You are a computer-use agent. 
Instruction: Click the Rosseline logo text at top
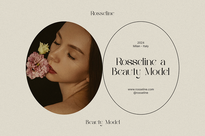point(102,13)
